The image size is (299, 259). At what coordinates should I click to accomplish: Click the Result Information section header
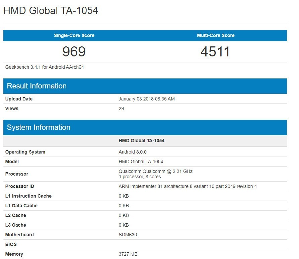tap(37, 86)
